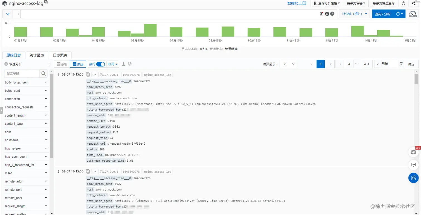Expand host field arrow in sidebar
The width and height of the screenshot is (421, 215).
[46, 132]
